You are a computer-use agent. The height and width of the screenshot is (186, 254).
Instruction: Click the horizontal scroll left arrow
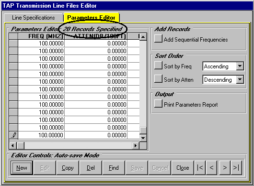coord(12,146)
